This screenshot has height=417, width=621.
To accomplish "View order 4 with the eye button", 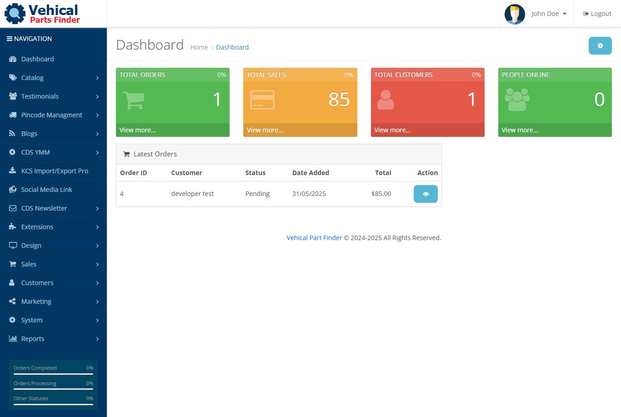I will click(426, 194).
